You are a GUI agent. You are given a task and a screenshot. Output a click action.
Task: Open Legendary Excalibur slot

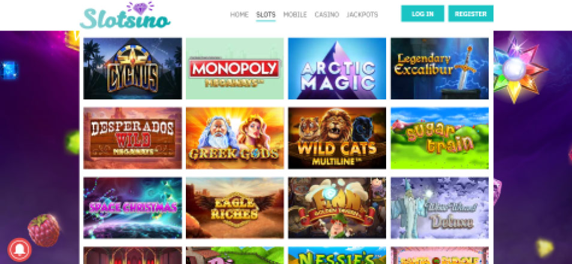point(439,68)
